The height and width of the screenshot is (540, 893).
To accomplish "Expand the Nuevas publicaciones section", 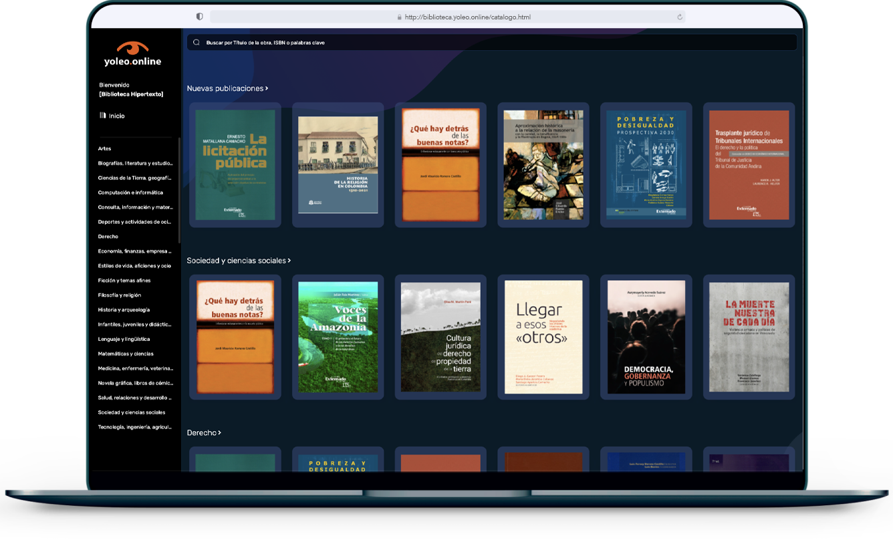I will click(x=267, y=88).
